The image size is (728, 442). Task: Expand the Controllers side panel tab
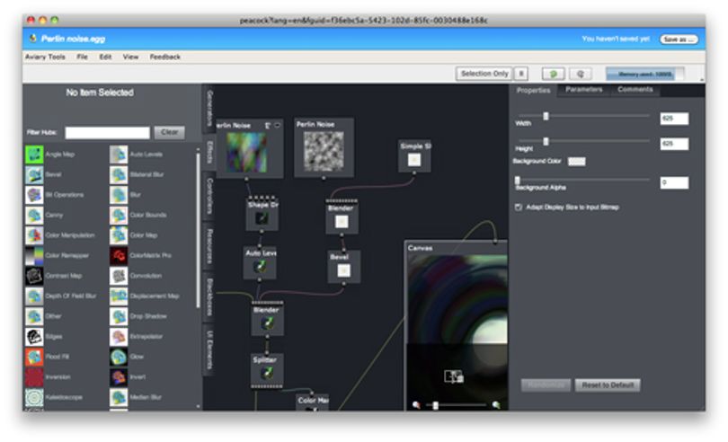(209, 197)
